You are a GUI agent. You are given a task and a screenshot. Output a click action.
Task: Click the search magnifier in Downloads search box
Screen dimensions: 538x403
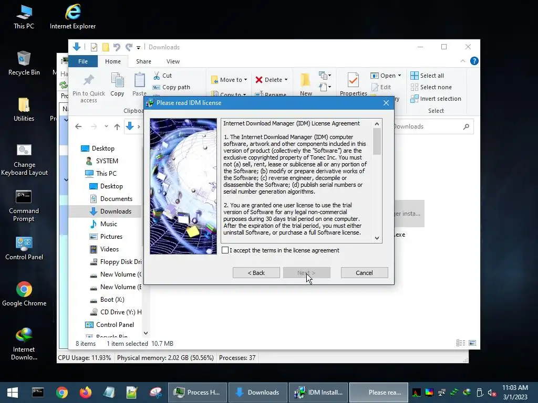tap(466, 126)
